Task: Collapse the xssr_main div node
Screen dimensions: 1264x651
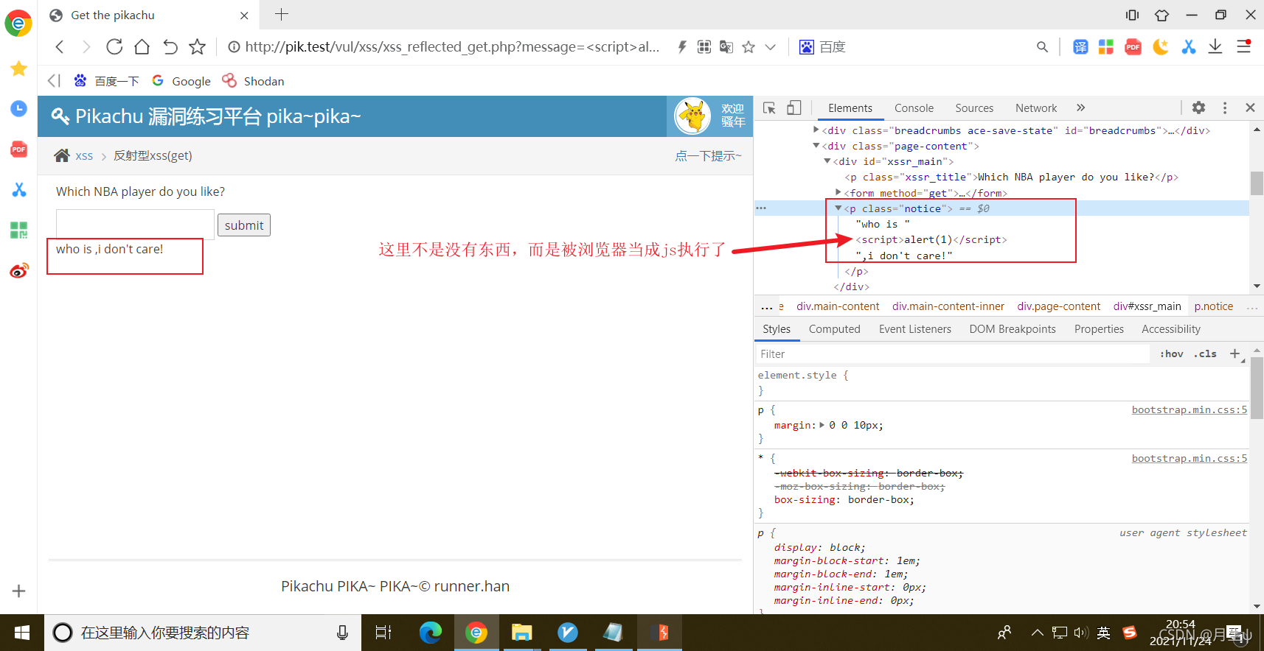Action: click(827, 161)
